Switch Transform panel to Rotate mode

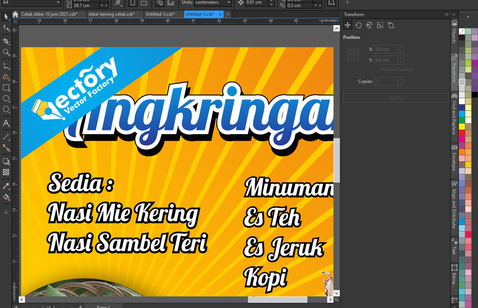358,25
